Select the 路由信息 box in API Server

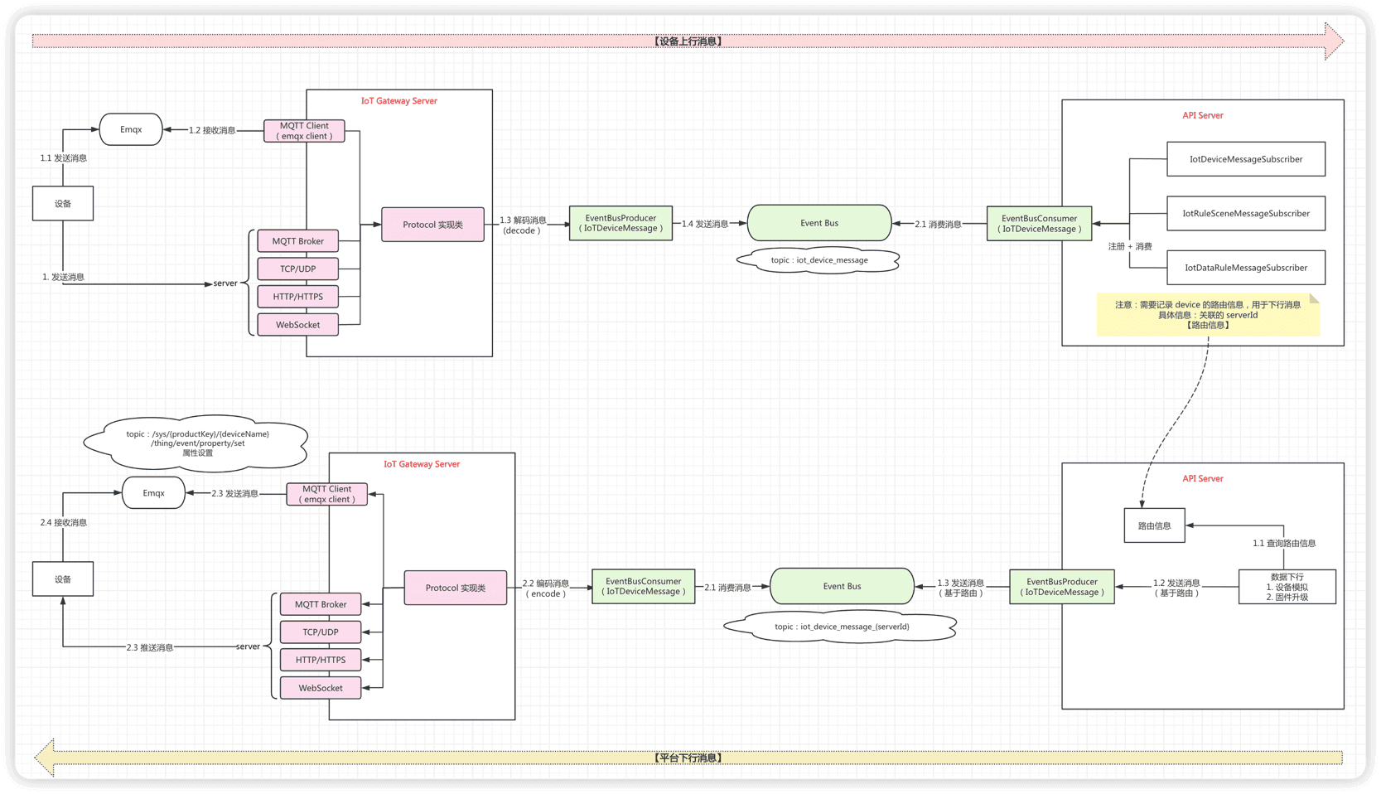point(1154,525)
